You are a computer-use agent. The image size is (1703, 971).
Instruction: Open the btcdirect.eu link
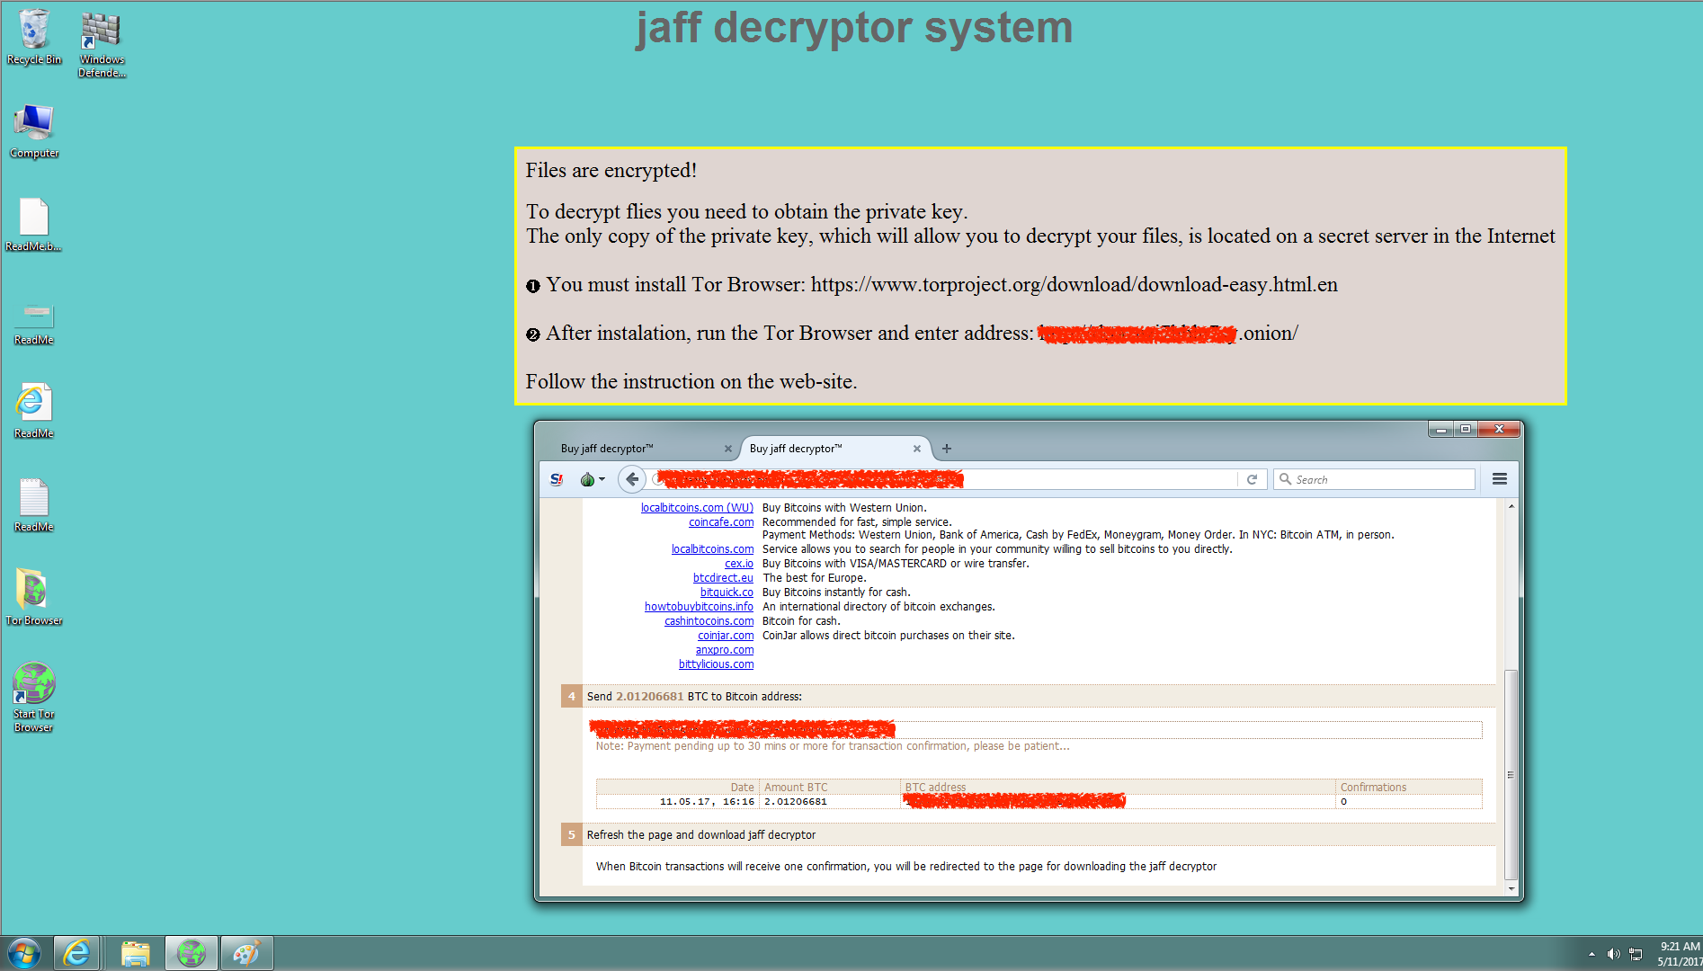[723, 578]
